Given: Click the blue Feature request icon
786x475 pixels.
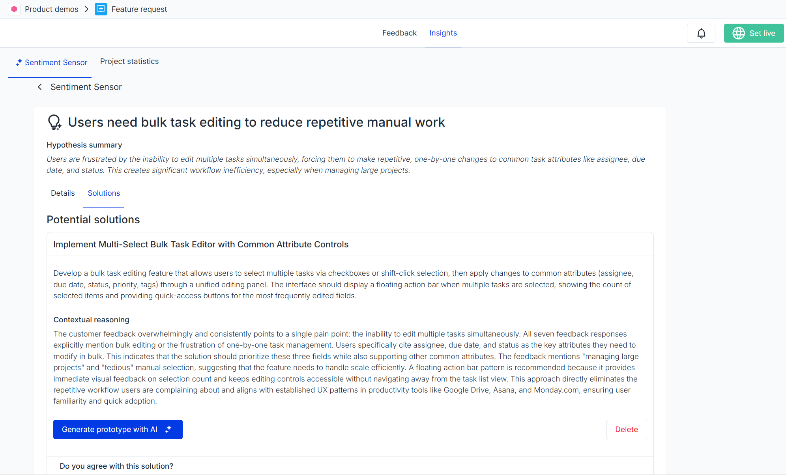Looking at the screenshot, I should [101, 9].
